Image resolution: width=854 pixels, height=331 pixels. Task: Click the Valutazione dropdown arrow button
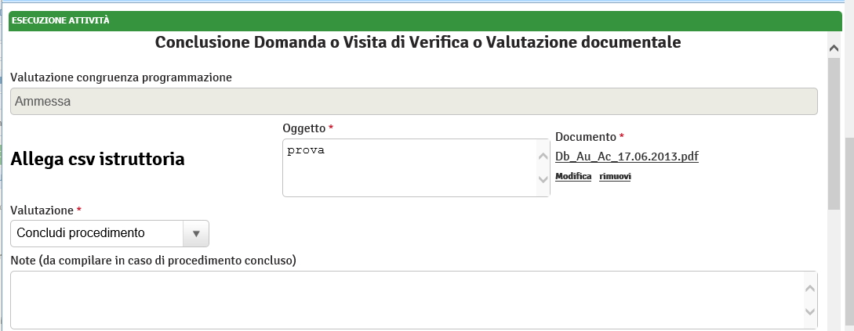(196, 233)
